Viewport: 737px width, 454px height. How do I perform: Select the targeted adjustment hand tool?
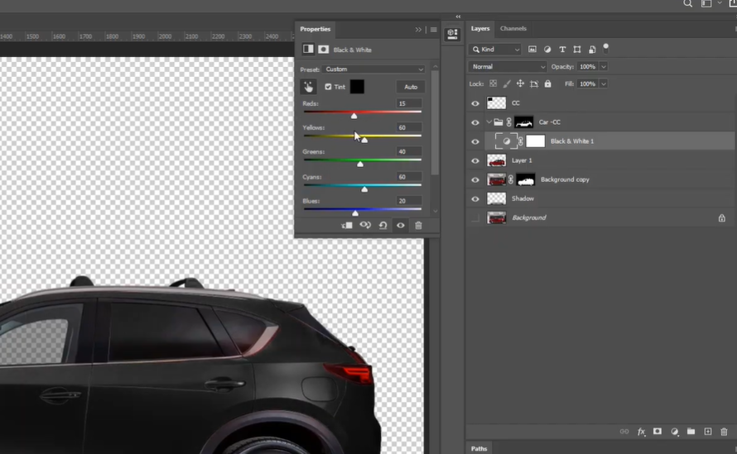[308, 87]
